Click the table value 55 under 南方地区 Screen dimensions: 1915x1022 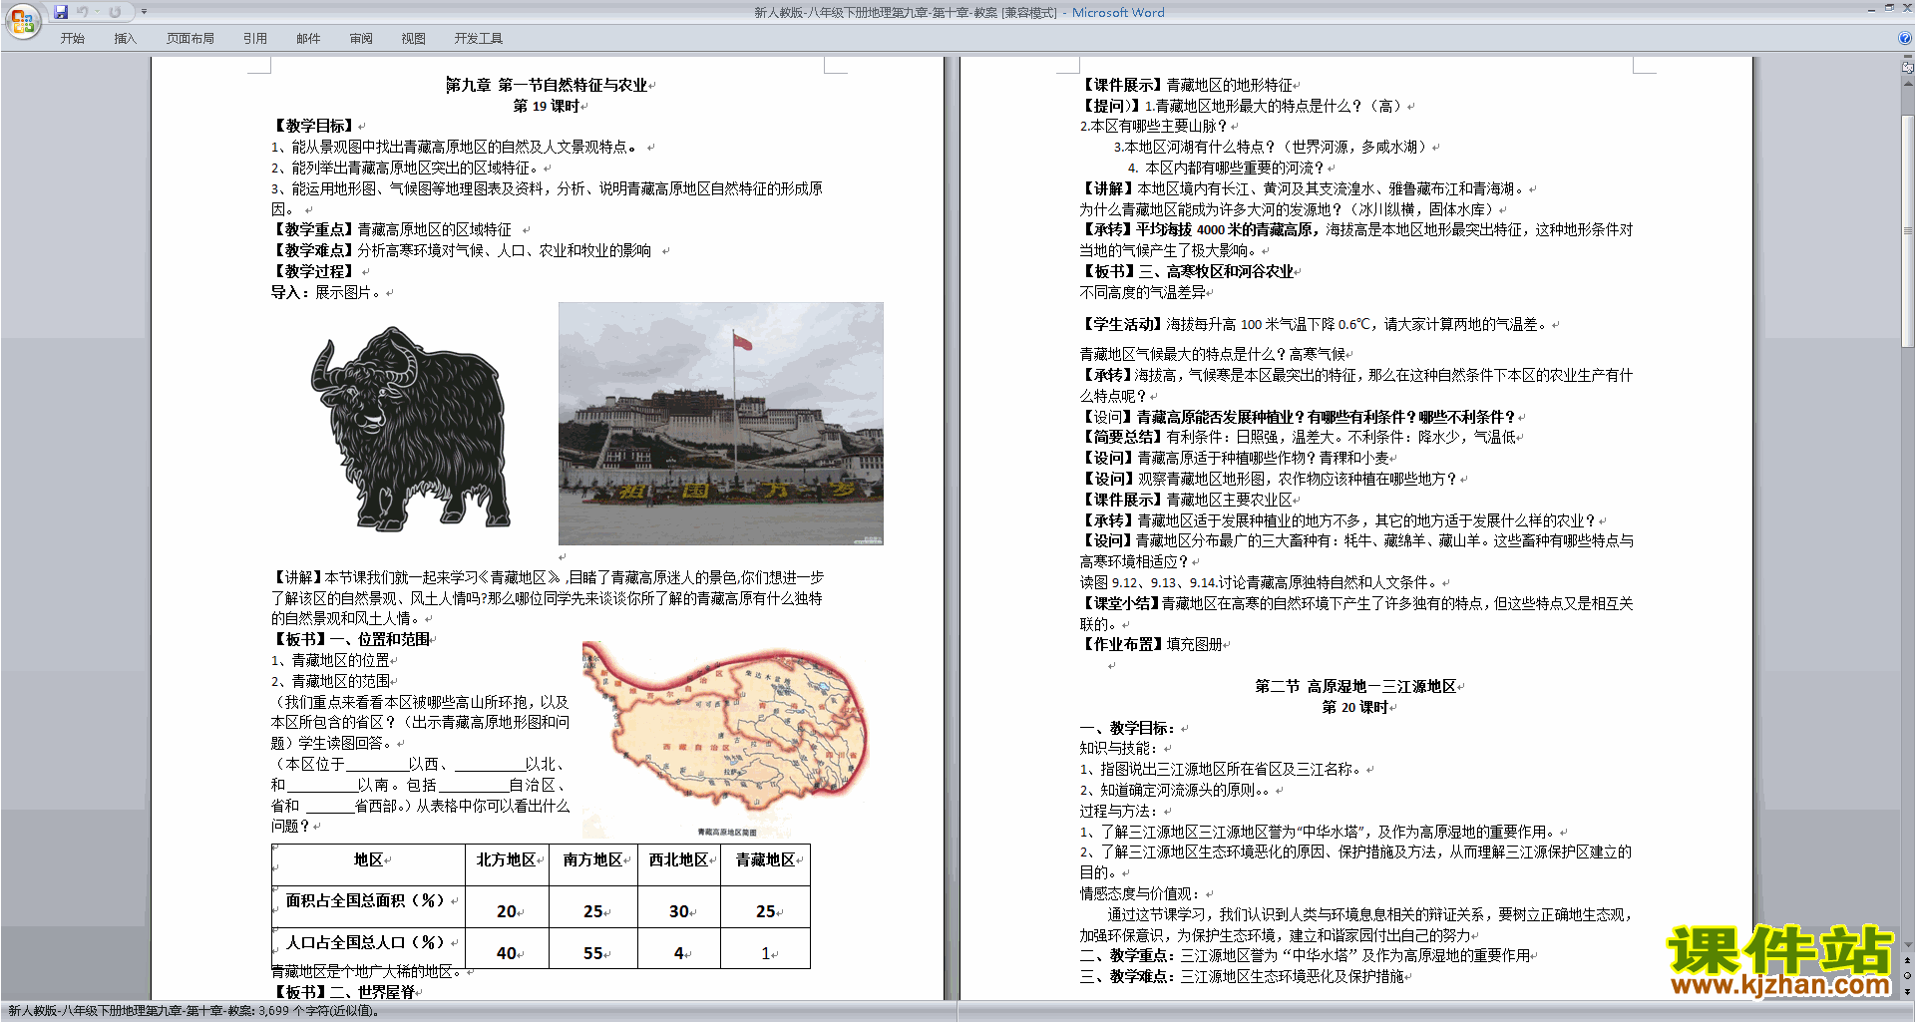point(592,953)
